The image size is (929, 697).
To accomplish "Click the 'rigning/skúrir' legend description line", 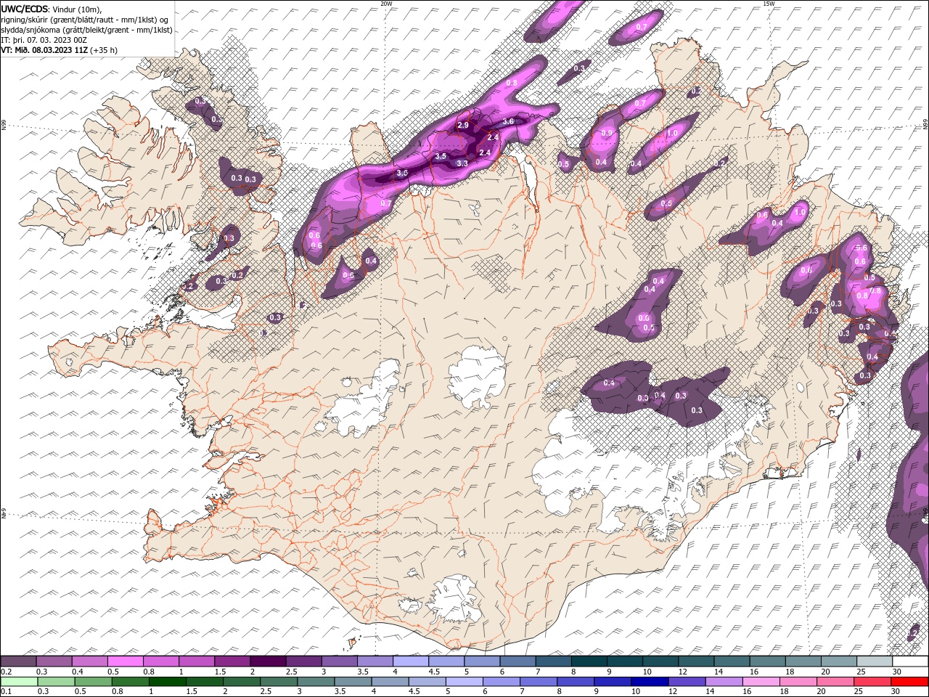I will pyautogui.click(x=85, y=20).
